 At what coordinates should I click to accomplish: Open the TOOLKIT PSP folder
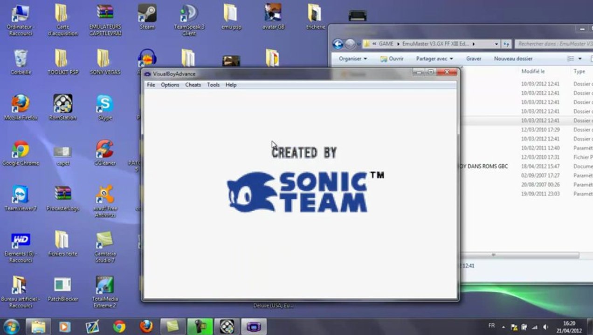[x=63, y=62]
